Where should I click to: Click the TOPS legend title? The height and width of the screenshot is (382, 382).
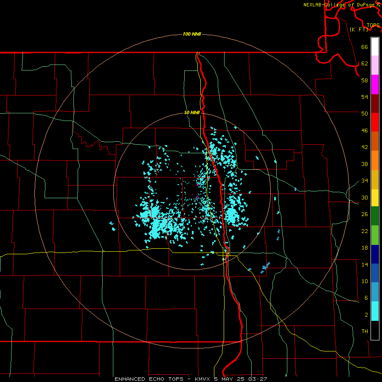(373, 25)
